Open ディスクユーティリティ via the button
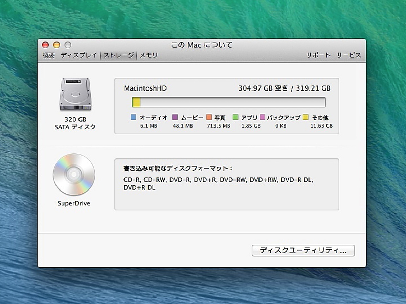This screenshot has width=406, height=304. [303, 251]
